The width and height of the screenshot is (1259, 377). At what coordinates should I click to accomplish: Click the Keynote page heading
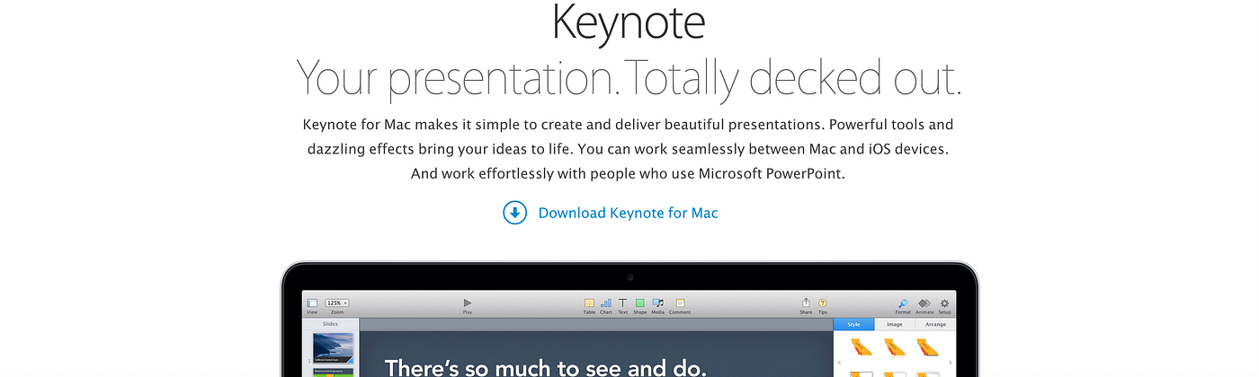(628, 22)
